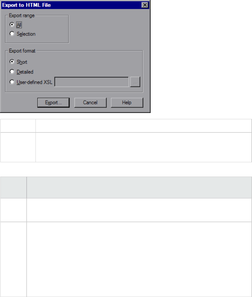
Task: Click the 'Selection' label text
Action: pyautogui.click(x=26, y=34)
